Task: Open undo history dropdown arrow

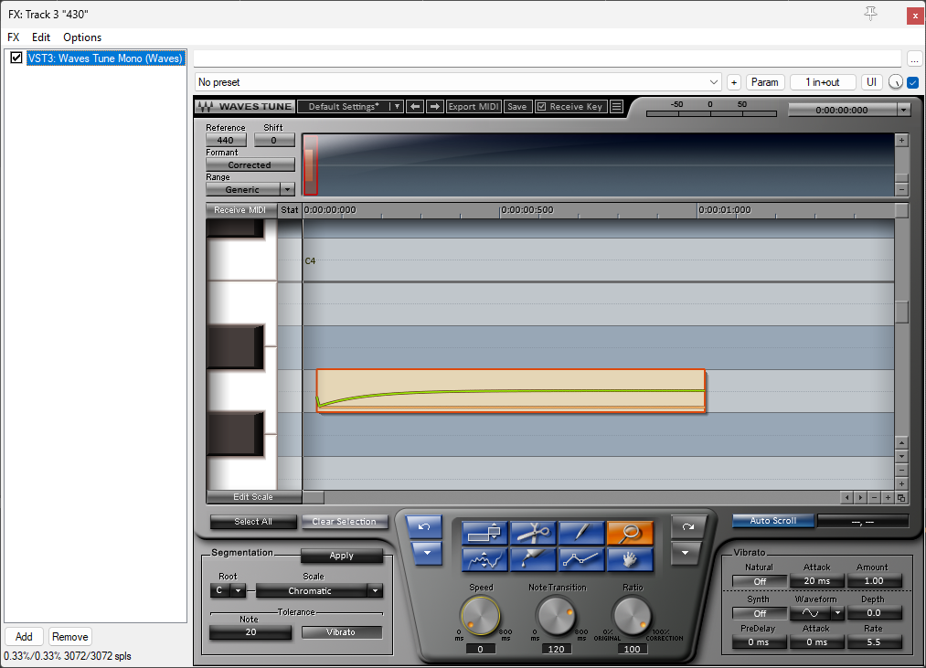Action: (x=426, y=554)
